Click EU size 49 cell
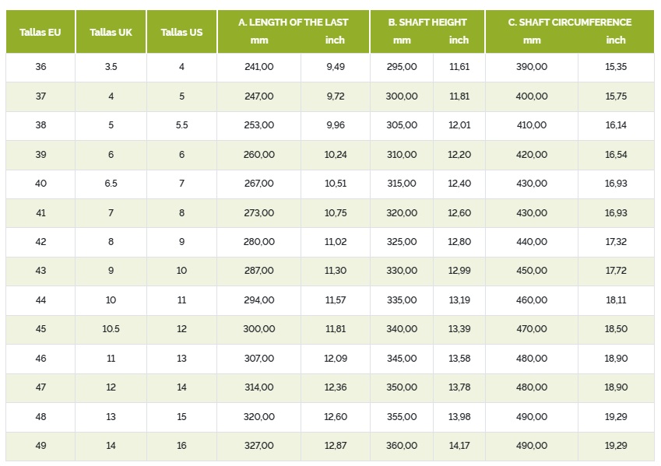 [41, 446]
